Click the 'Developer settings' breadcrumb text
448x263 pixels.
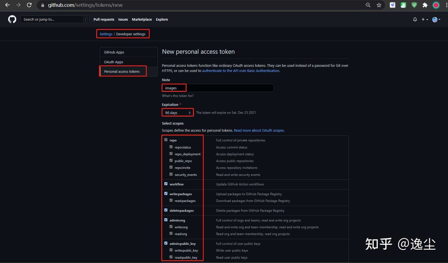131,34
